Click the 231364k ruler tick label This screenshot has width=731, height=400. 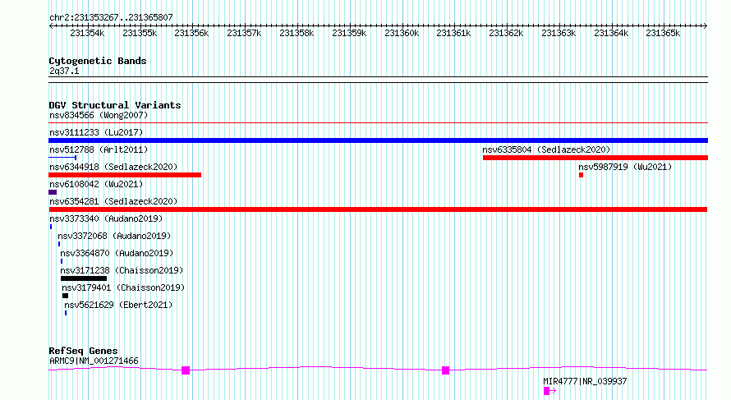(611, 34)
